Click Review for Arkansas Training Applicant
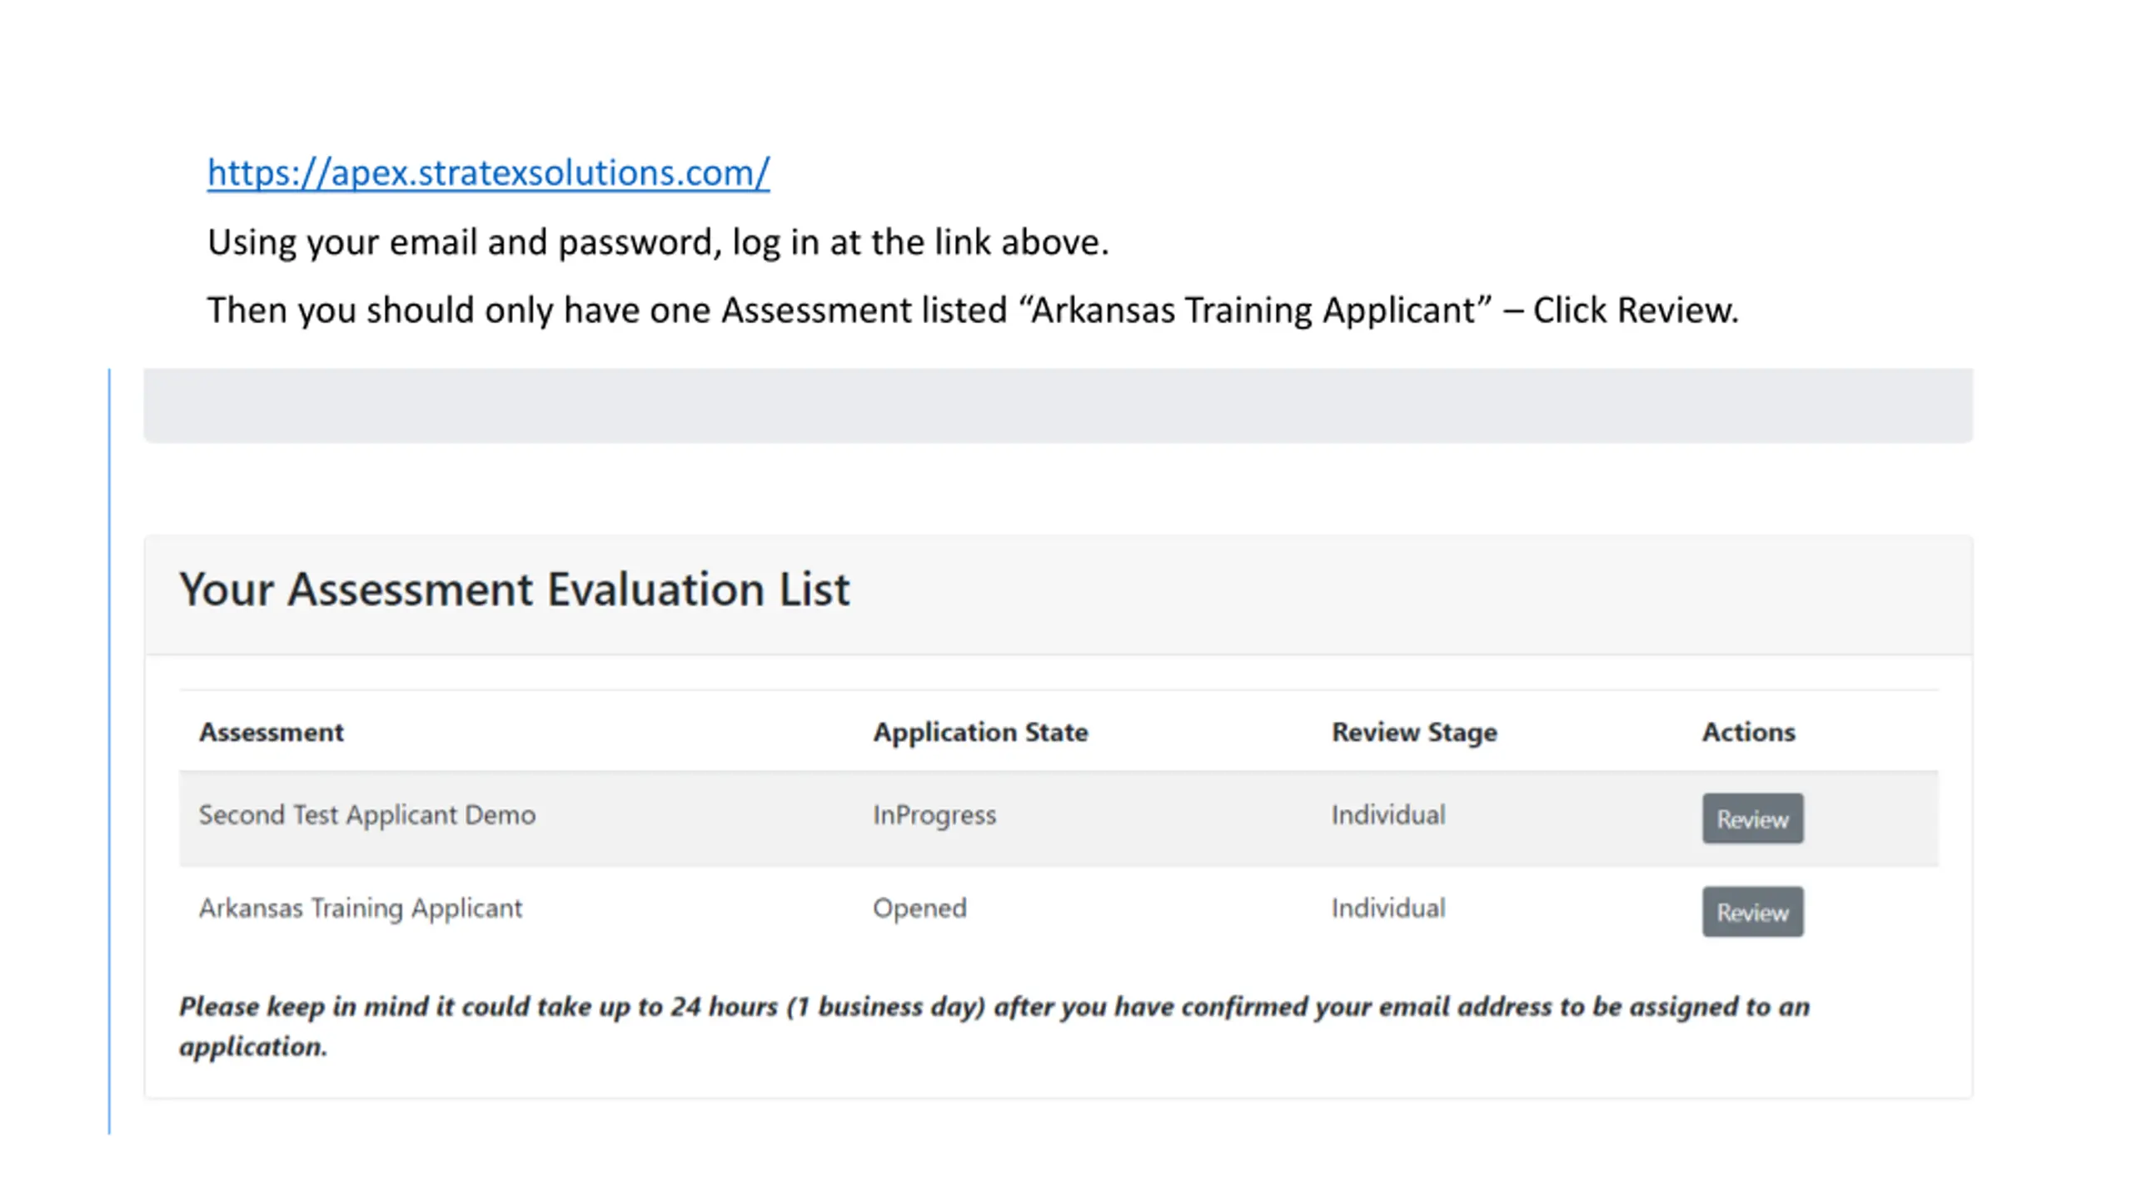Screen dimensions: 2132x1199 1751,912
